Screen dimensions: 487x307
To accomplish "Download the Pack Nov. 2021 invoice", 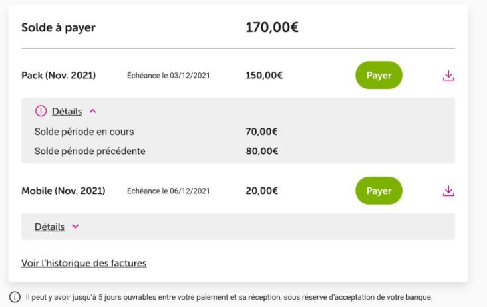I will tap(448, 76).
